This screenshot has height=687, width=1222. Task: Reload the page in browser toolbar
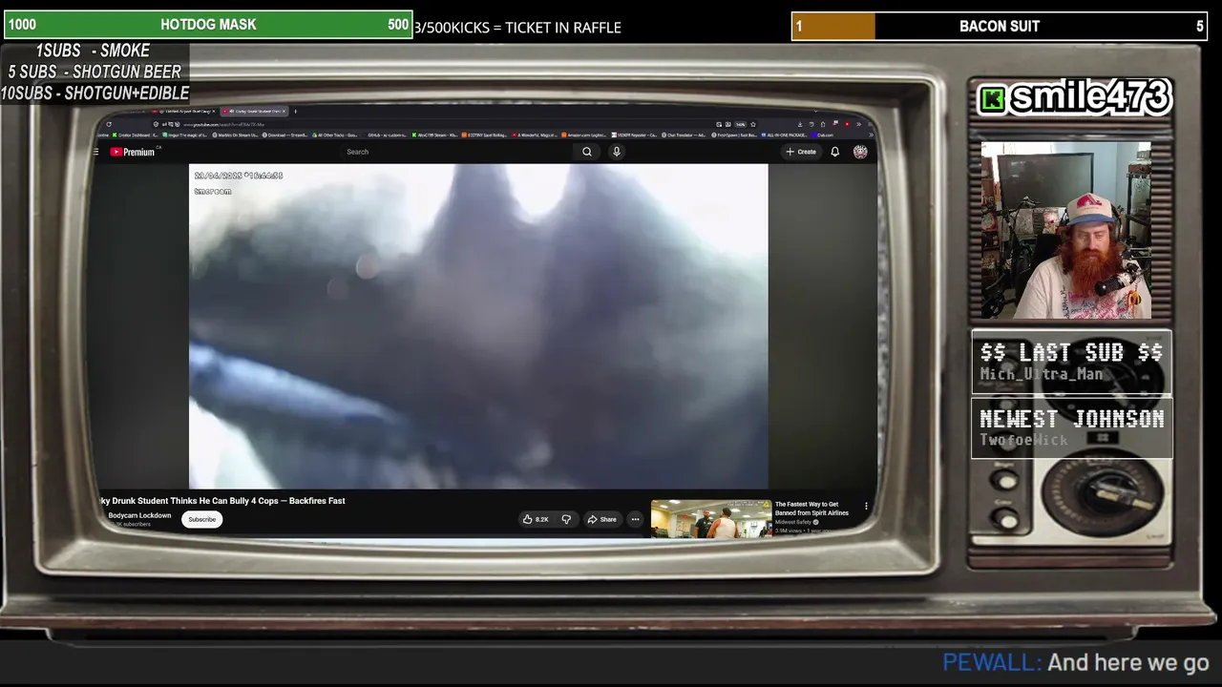click(x=109, y=124)
